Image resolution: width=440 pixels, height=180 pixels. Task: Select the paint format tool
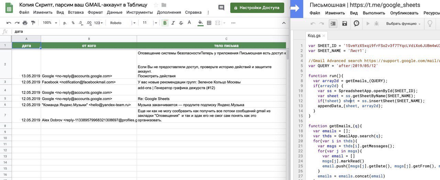click(x=33, y=23)
